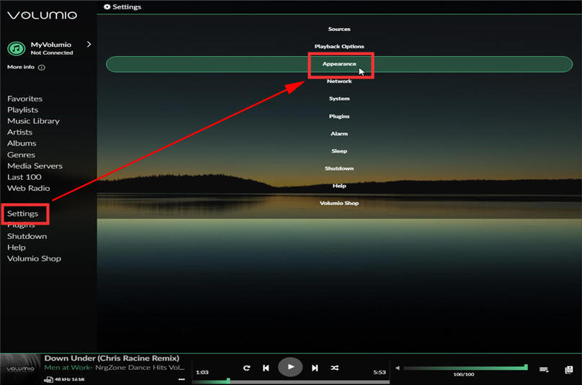The width and height of the screenshot is (582, 385).
Task: Select Network from the settings menu
Action: [x=339, y=81]
